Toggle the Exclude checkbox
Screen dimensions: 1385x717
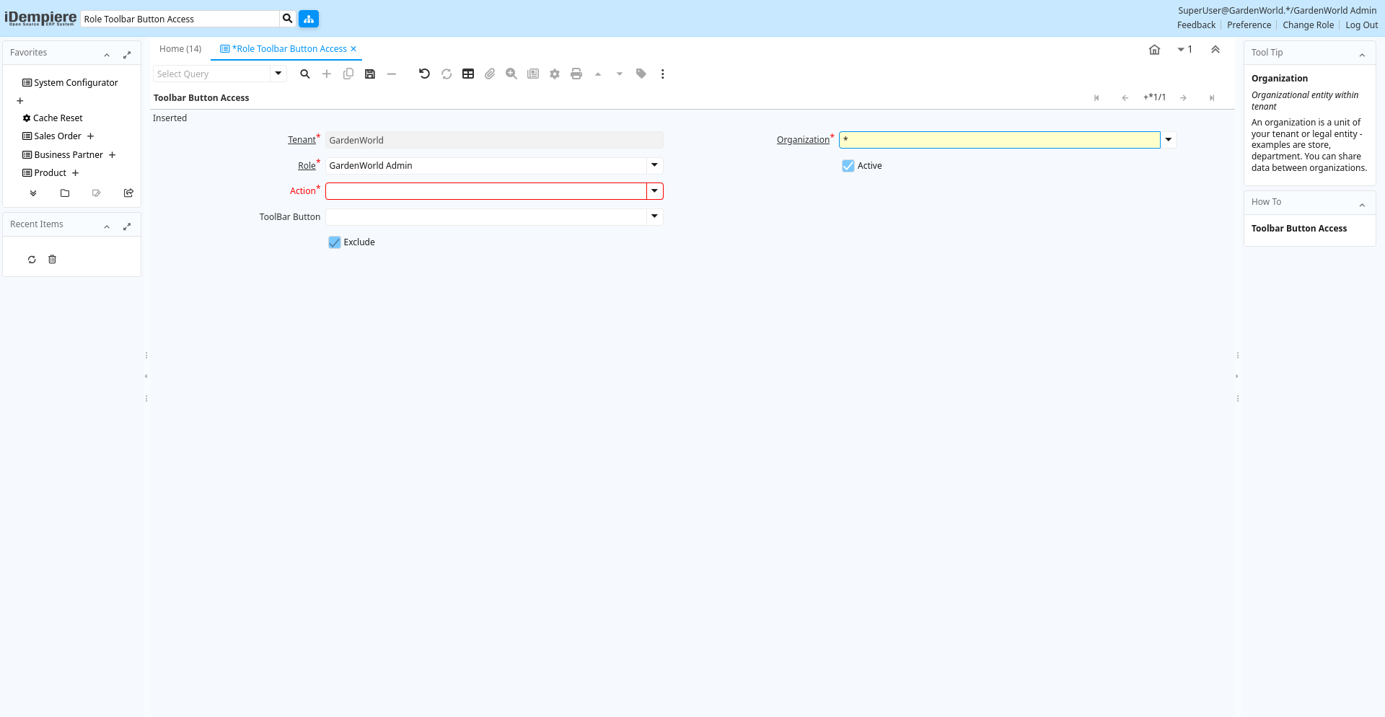click(335, 242)
